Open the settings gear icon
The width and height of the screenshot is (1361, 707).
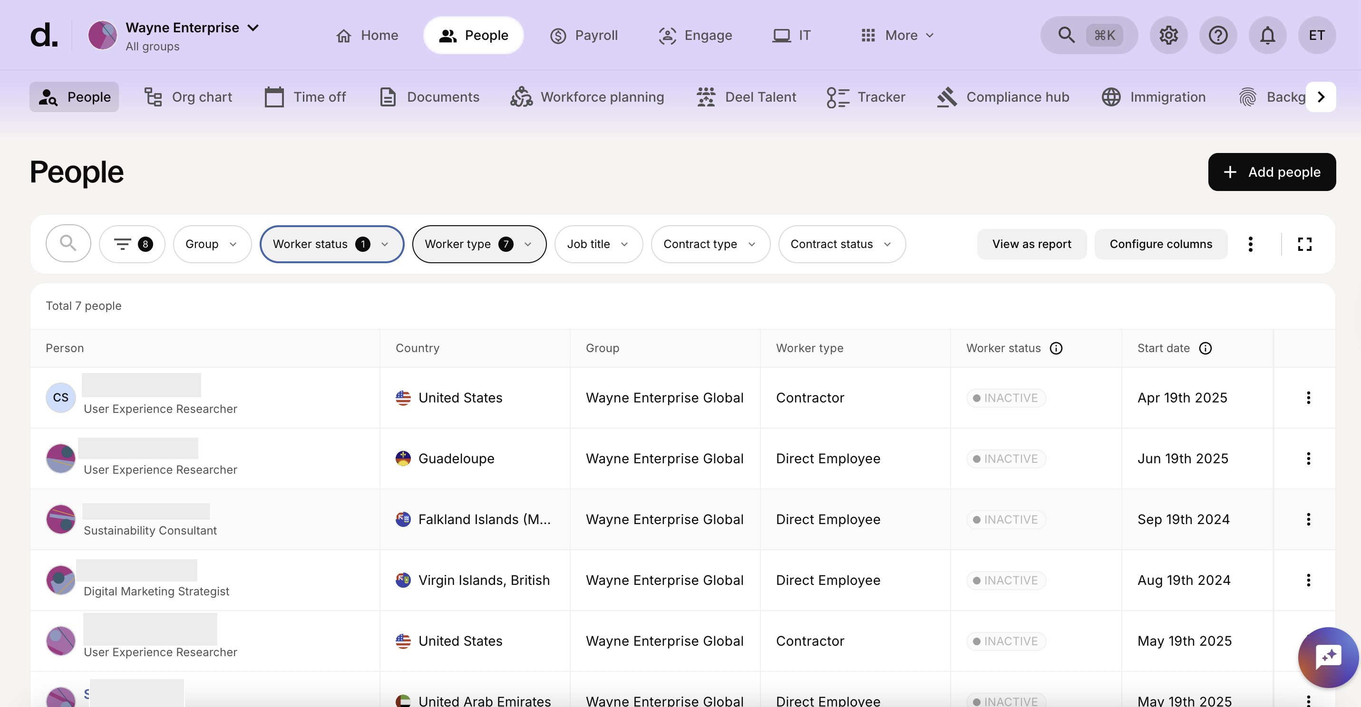[1168, 35]
